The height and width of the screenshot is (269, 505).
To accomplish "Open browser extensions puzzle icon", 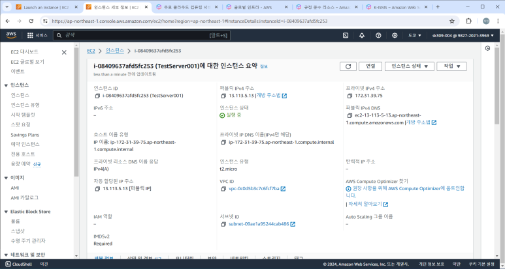I will [468, 21].
